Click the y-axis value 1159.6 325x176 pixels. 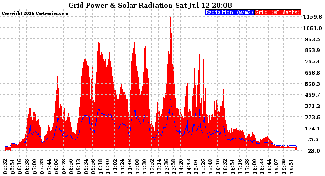[312, 17]
